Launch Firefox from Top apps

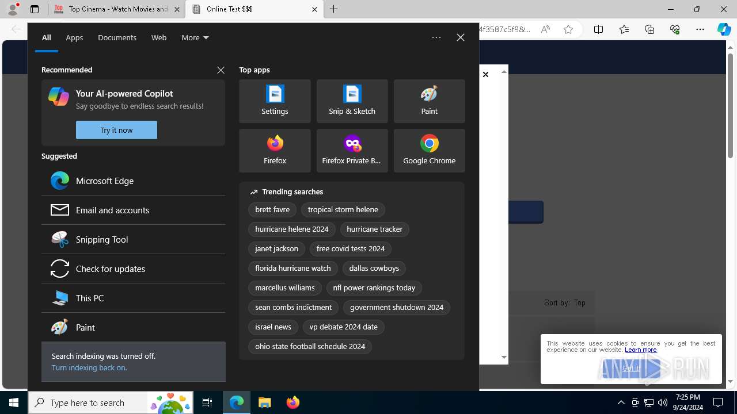coord(275,151)
